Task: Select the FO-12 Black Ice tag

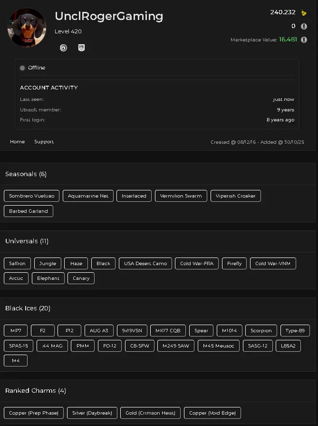Action: tap(110, 346)
